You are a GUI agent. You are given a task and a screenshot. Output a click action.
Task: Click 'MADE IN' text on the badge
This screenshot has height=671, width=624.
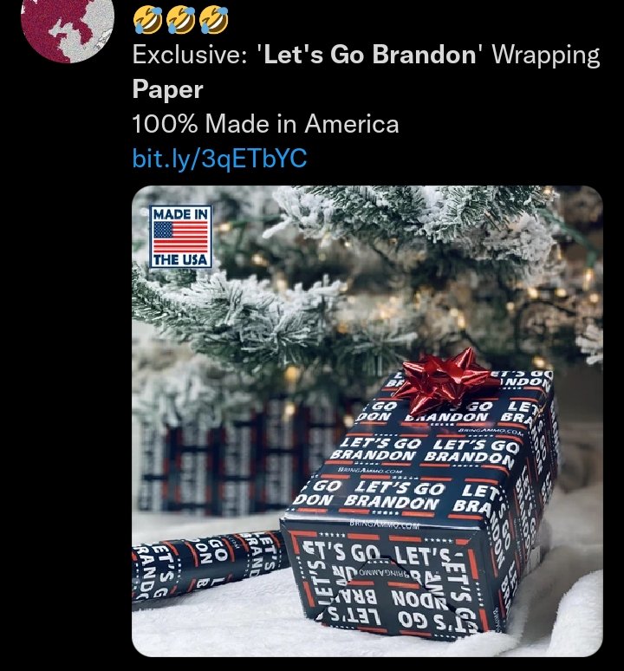tap(180, 214)
